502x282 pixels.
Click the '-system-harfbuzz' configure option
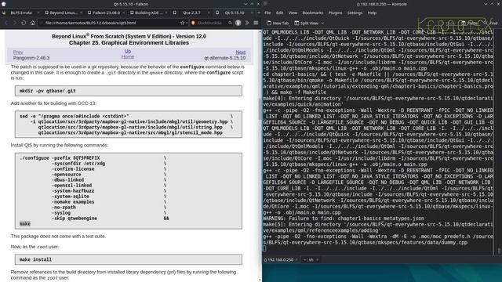click(x=73, y=191)
